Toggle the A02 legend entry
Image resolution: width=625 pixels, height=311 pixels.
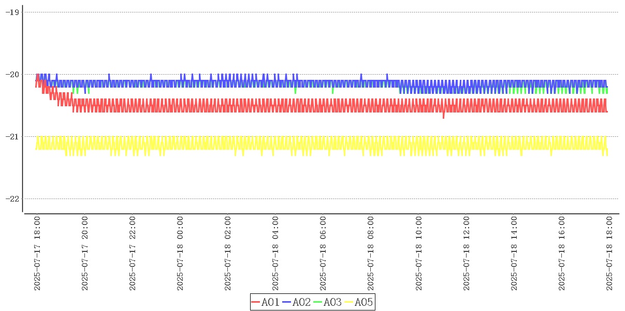(301, 302)
